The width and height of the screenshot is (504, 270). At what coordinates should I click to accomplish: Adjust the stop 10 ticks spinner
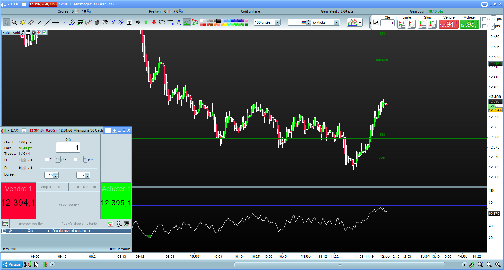point(55,175)
